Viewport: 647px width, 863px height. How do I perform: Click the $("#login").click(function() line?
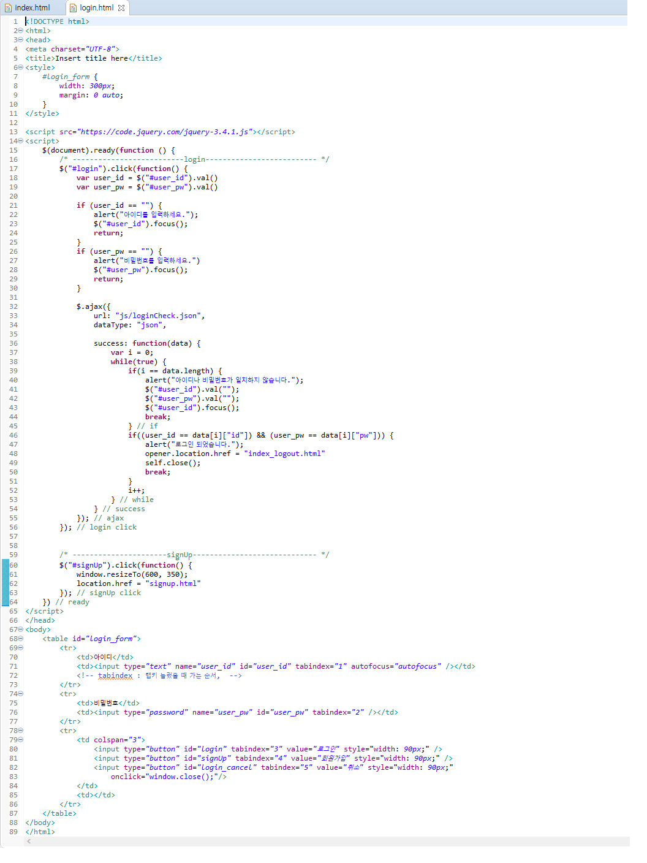coord(124,169)
